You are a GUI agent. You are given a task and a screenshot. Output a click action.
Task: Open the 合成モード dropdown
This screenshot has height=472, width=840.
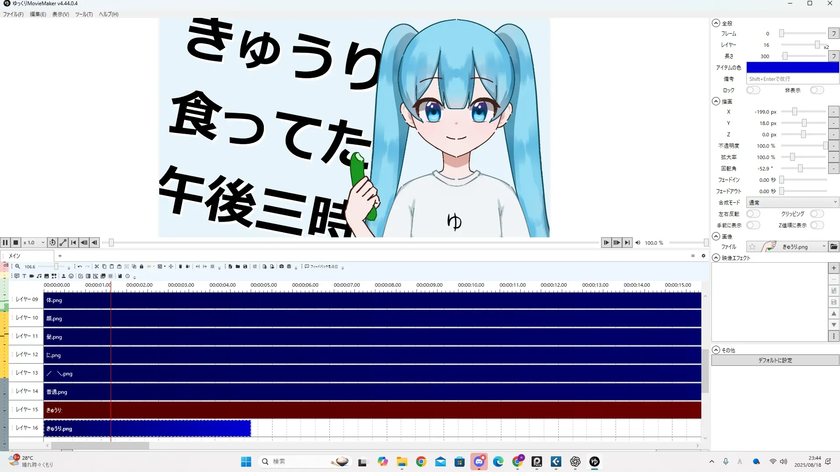click(x=792, y=202)
